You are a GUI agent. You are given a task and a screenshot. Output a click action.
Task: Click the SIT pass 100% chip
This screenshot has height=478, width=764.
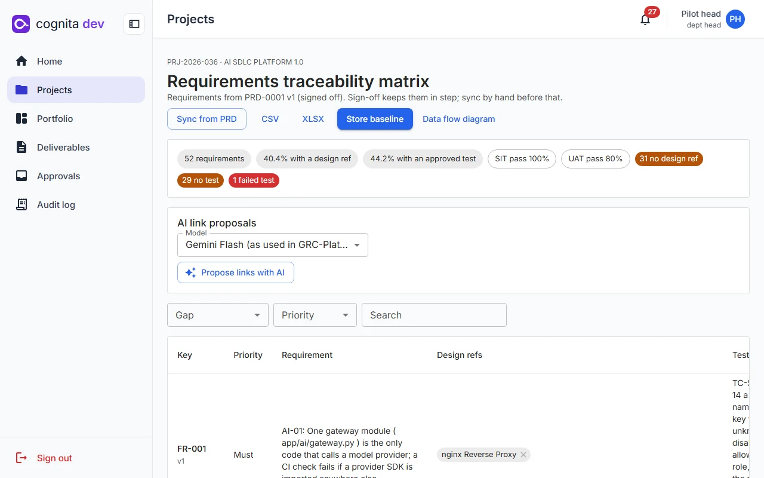(522, 159)
